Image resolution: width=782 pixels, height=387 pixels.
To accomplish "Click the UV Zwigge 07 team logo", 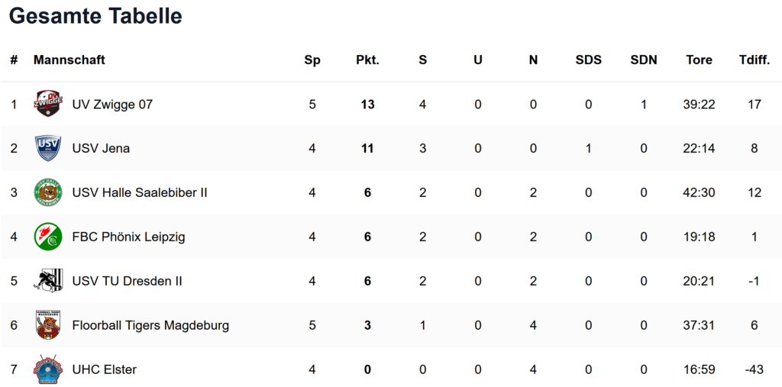I will point(48,104).
